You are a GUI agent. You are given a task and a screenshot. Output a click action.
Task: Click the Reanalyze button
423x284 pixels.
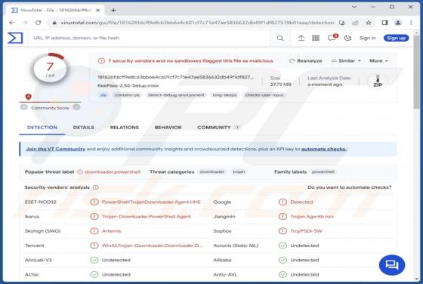305,60
